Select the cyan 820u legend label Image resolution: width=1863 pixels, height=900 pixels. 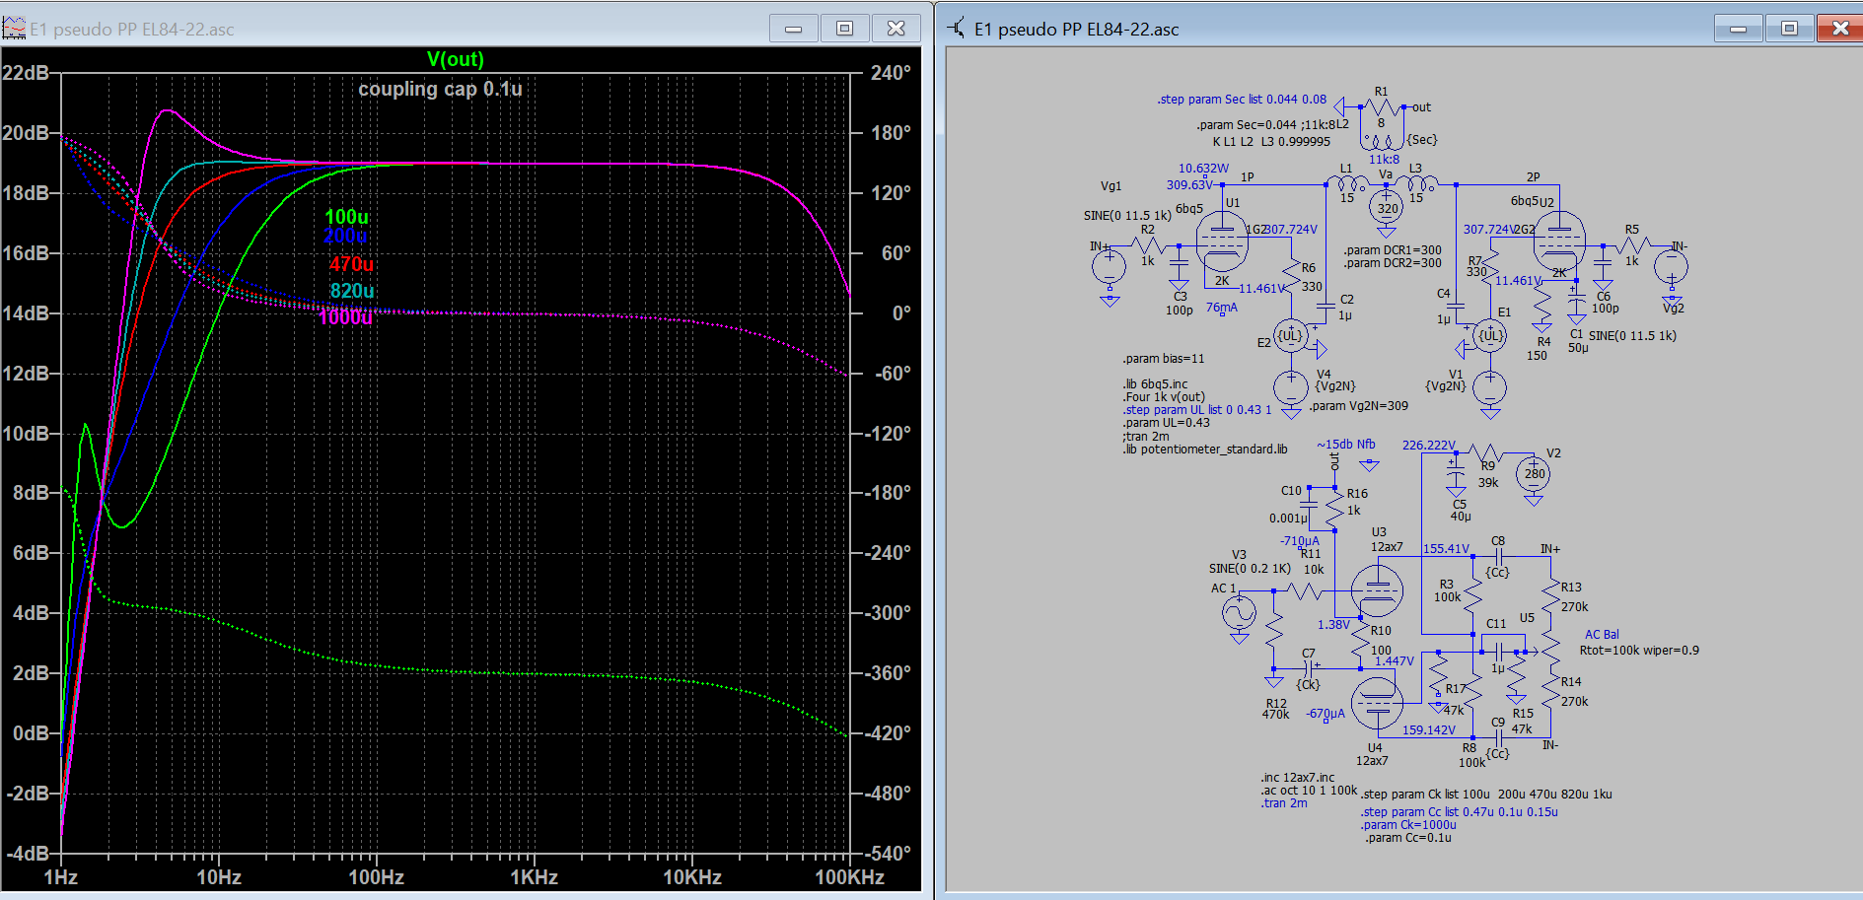pos(352,291)
